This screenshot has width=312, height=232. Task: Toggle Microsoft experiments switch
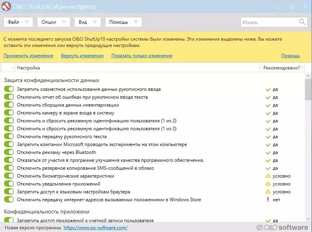9,144
